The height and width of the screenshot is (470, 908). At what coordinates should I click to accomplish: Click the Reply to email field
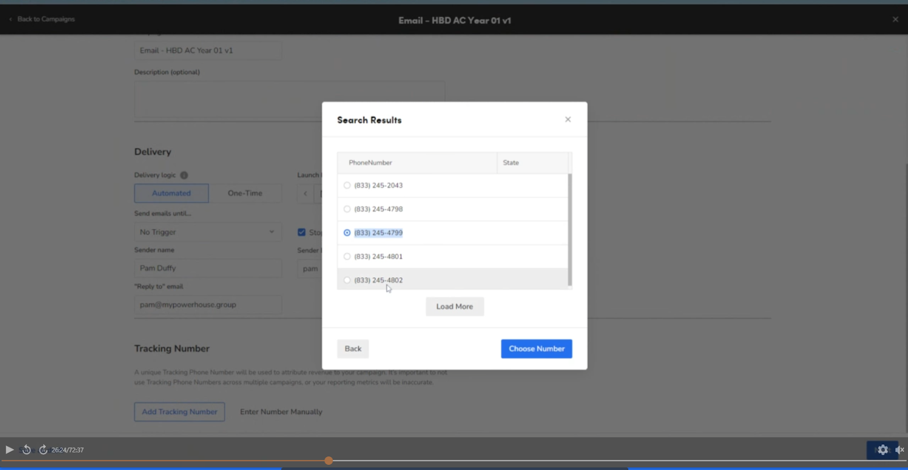tap(208, 305)
